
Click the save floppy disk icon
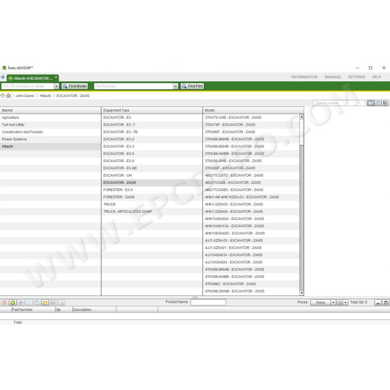point(53,303)
